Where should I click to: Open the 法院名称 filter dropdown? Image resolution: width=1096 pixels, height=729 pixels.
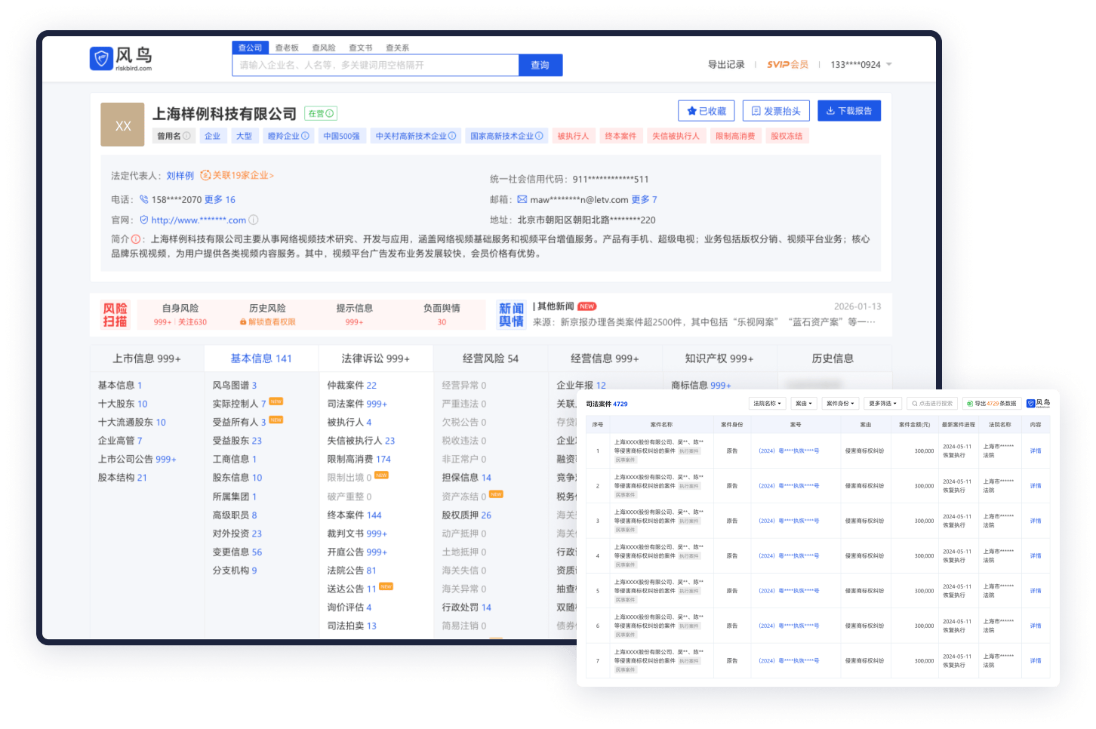click(767, 403)
